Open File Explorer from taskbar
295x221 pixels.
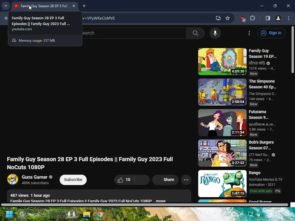pos(87,214)
